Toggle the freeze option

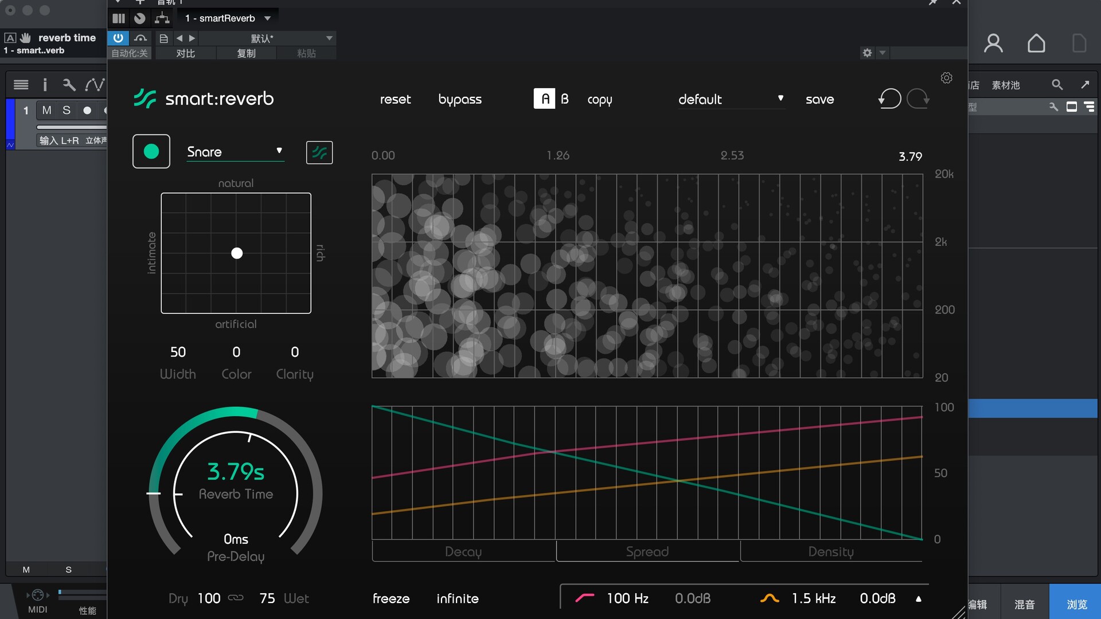coord(391,598)
